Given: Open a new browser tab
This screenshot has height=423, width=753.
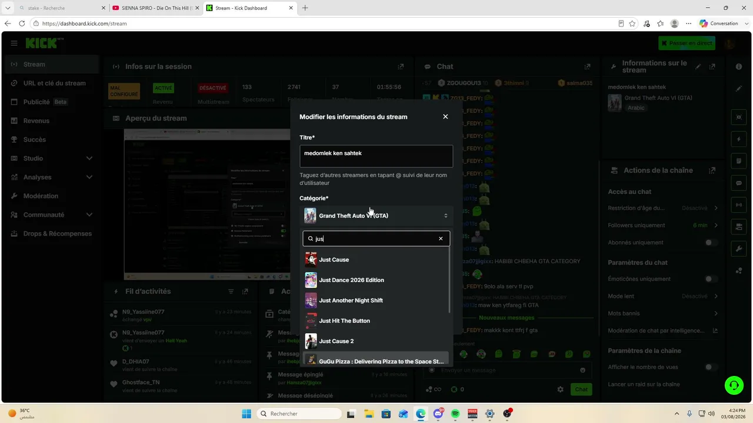Looking at the screenshot, I should pyautogui.click(x=305, y=8).
